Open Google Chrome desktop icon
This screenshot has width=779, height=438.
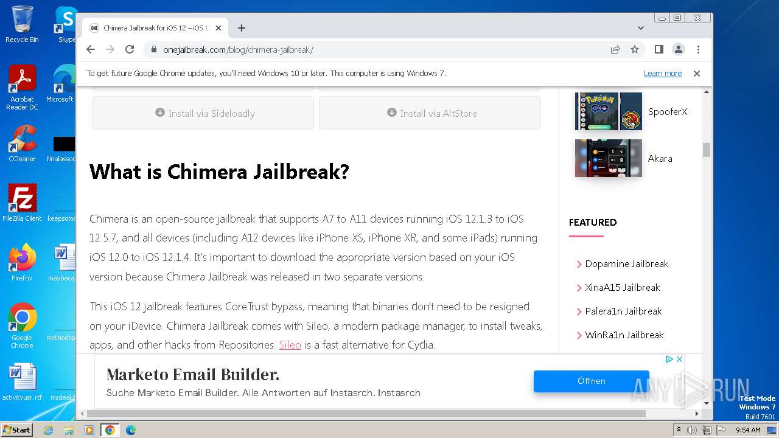click(x=22, y=325)
